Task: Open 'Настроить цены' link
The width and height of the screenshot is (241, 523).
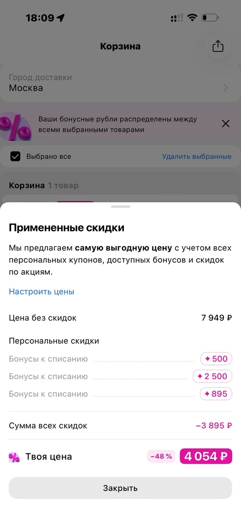Action: pos(41,291)
